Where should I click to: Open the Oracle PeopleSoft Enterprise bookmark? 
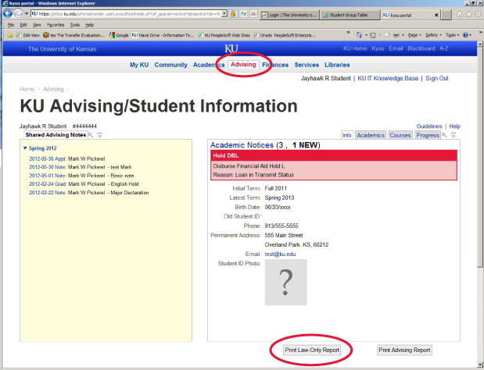[x=285, y=35]
